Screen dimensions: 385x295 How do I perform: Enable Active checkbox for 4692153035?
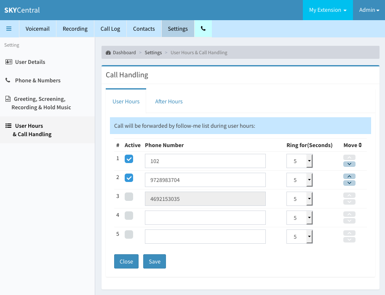click(129, 197)
